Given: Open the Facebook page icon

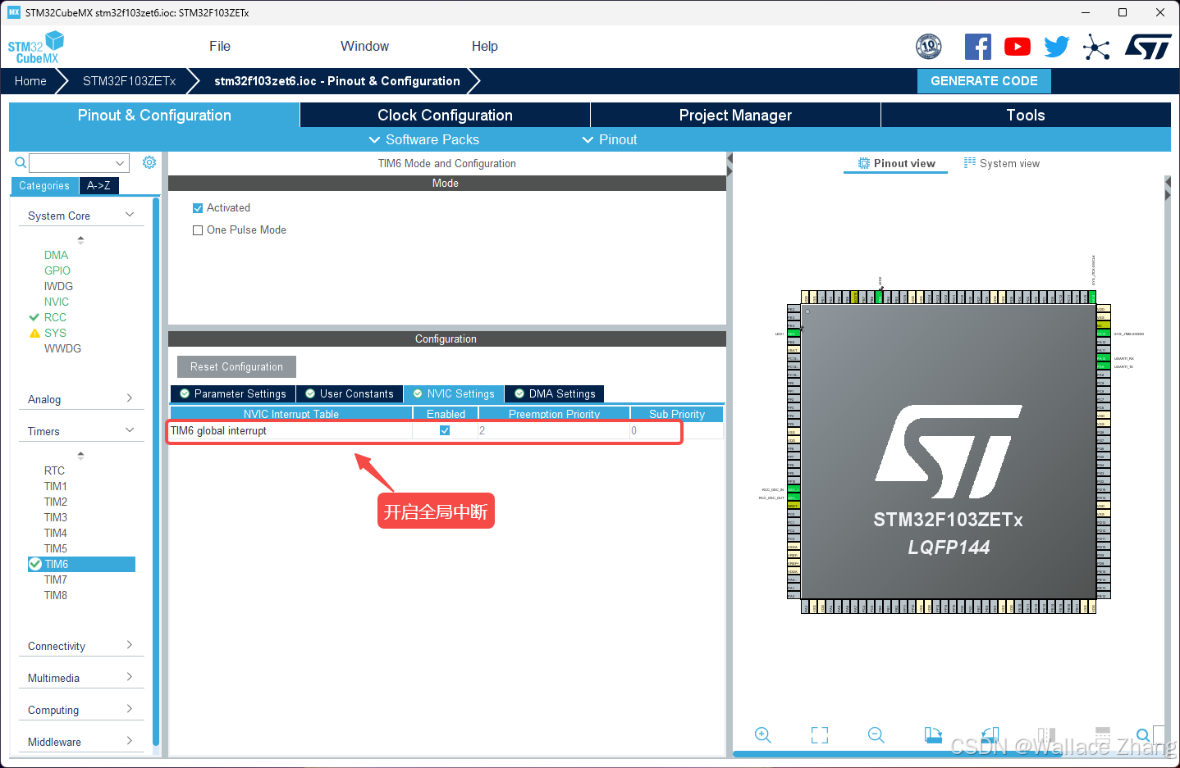Looking at the screenshot, I should coord(977,47).
